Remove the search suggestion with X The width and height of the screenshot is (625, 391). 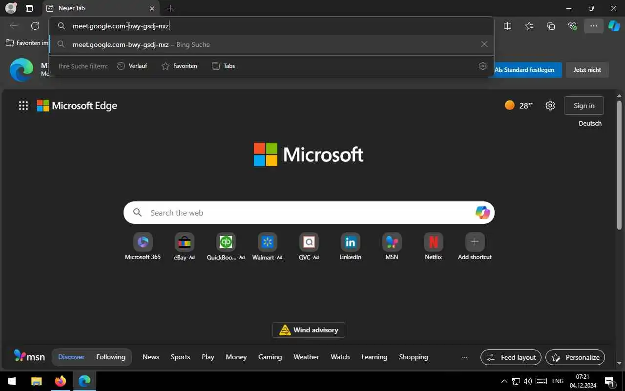(484, 44)
